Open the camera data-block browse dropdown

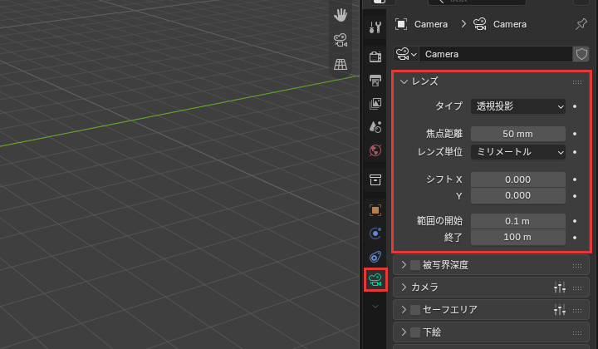click(406, 54)
